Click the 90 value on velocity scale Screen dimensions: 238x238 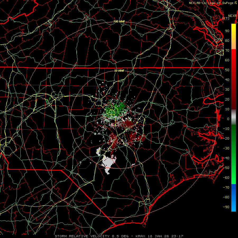[227, 31]
